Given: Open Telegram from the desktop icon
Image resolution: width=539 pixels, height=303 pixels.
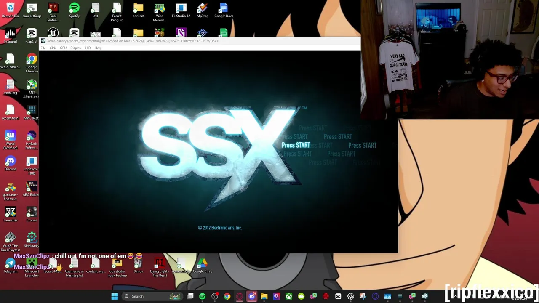Looking at the screenshot, I should tap(10, 266).
